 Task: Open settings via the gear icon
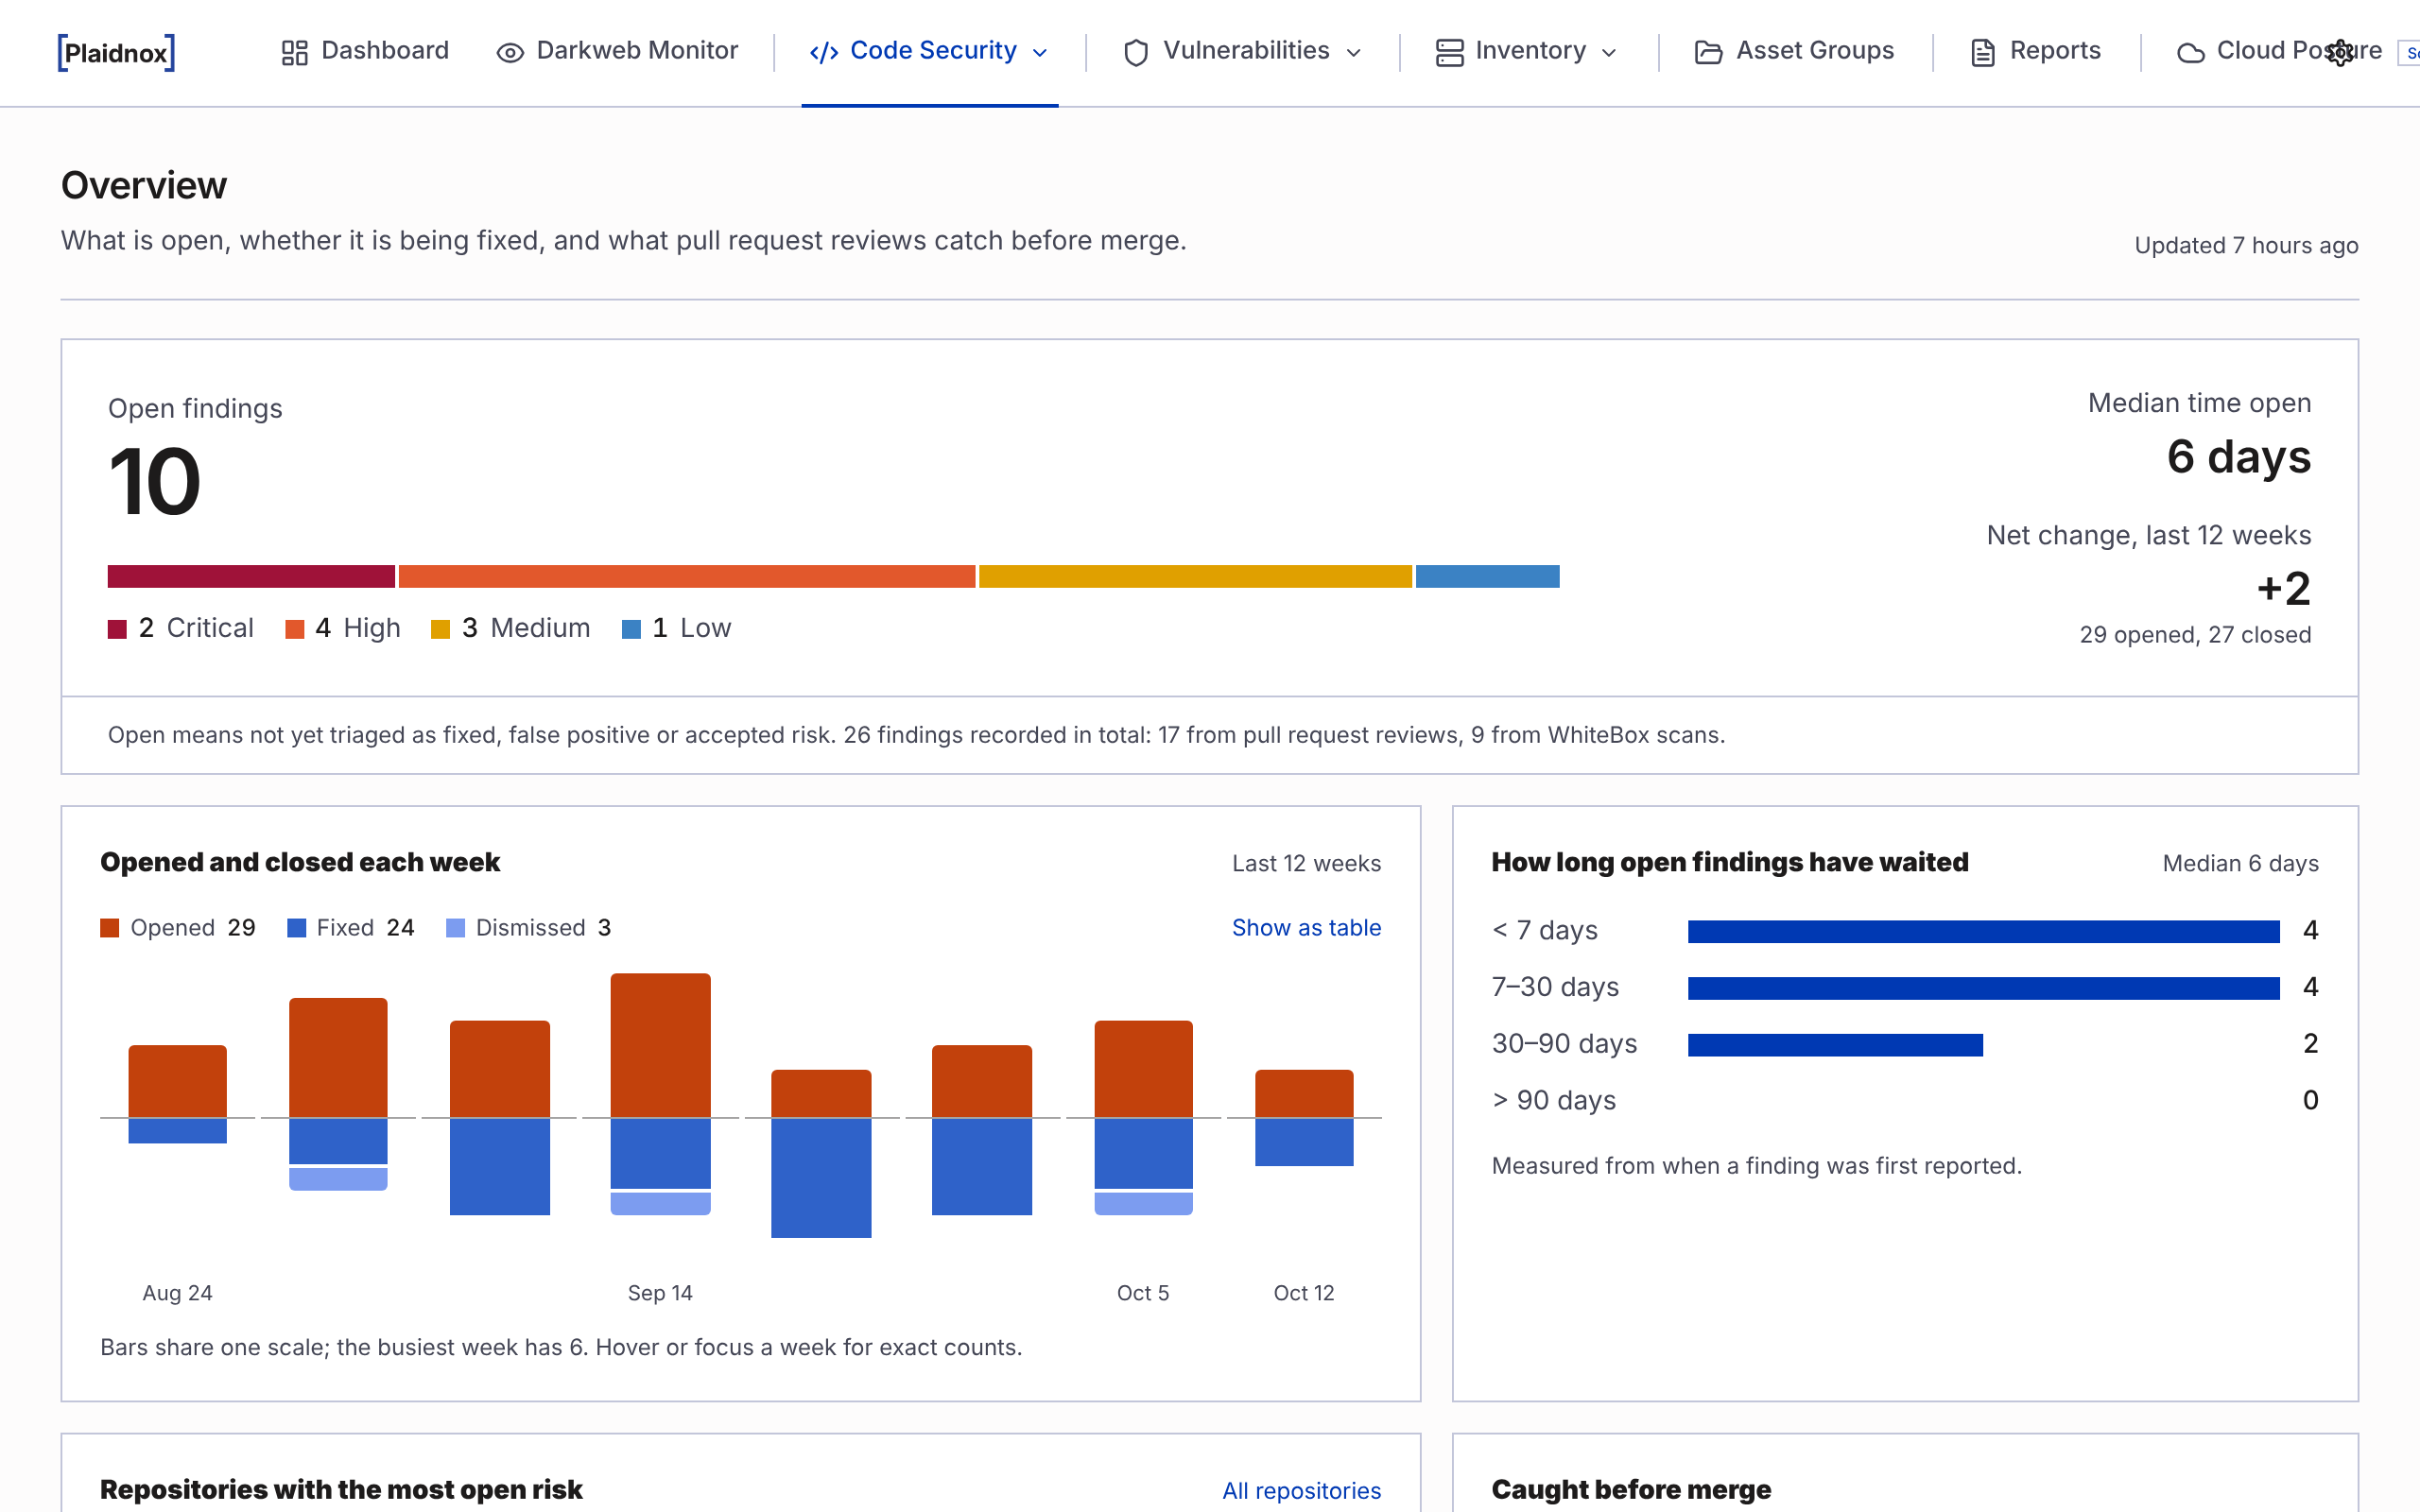2340,52
